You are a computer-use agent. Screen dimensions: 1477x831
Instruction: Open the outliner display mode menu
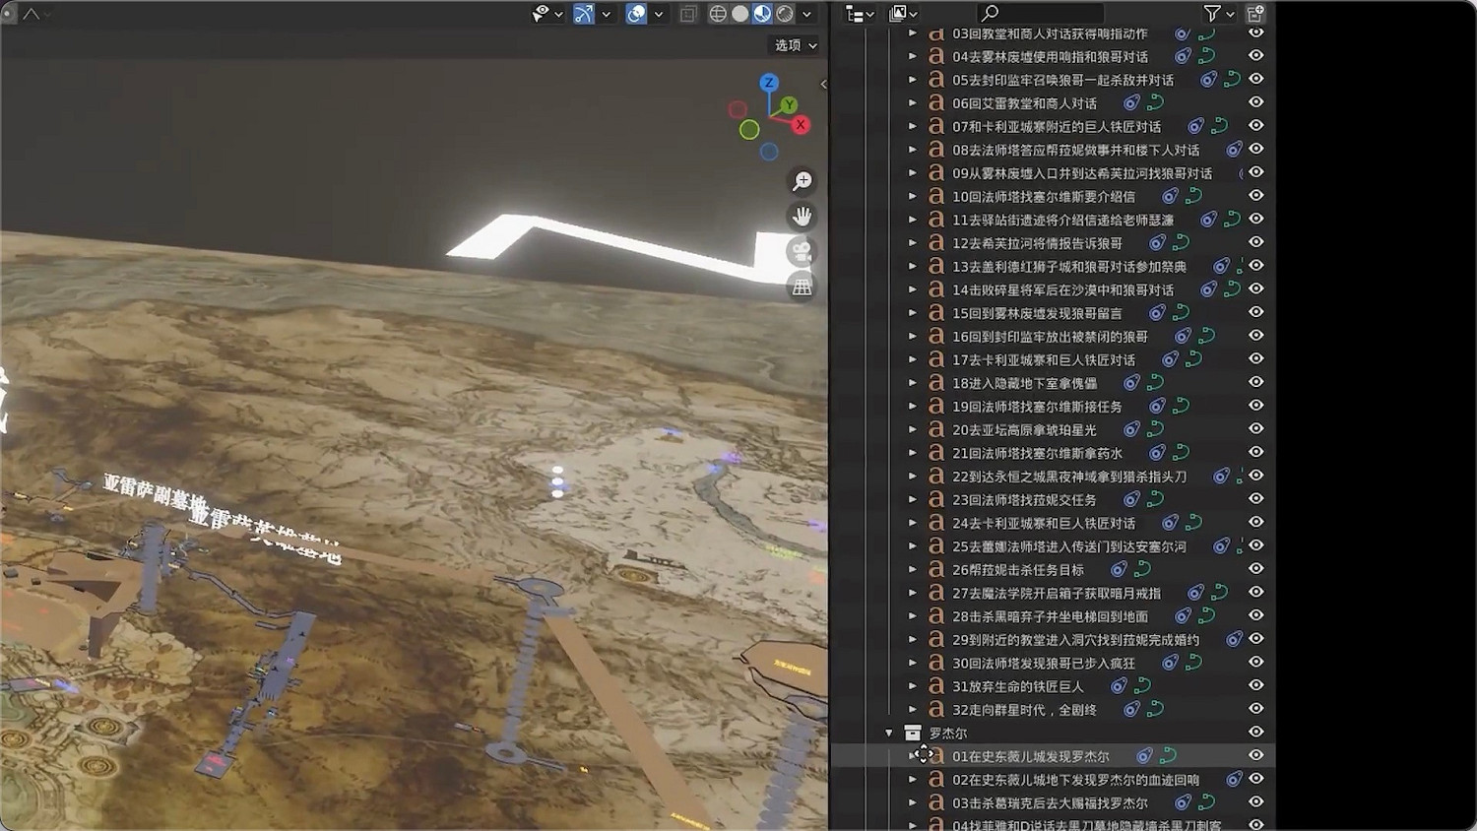[x=860, y=14]
